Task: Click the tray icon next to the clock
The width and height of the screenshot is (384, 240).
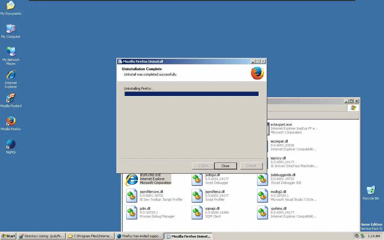Action: click(362, 236)
